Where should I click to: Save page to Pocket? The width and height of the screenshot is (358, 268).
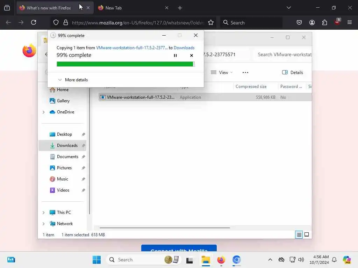tap(299, 22)
